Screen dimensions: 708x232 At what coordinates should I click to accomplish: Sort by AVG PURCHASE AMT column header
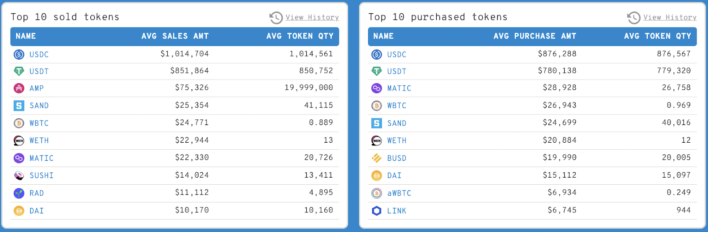pos(535,36)
